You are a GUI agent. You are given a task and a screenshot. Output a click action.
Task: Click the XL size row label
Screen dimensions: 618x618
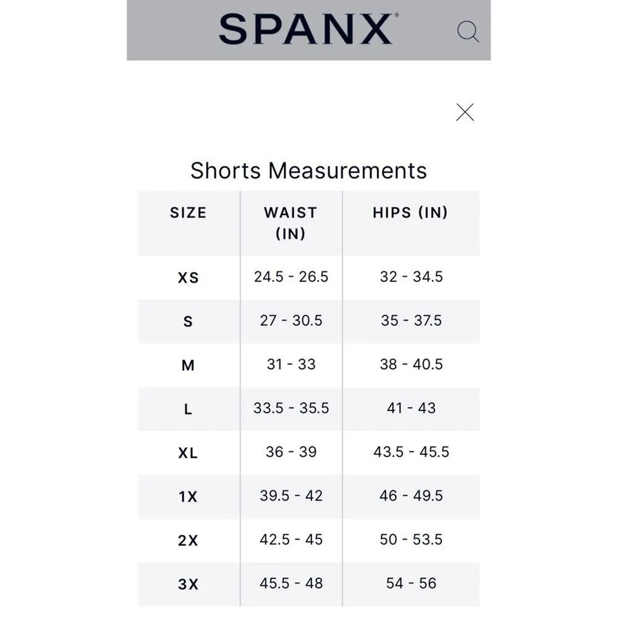tap(188, 453)
